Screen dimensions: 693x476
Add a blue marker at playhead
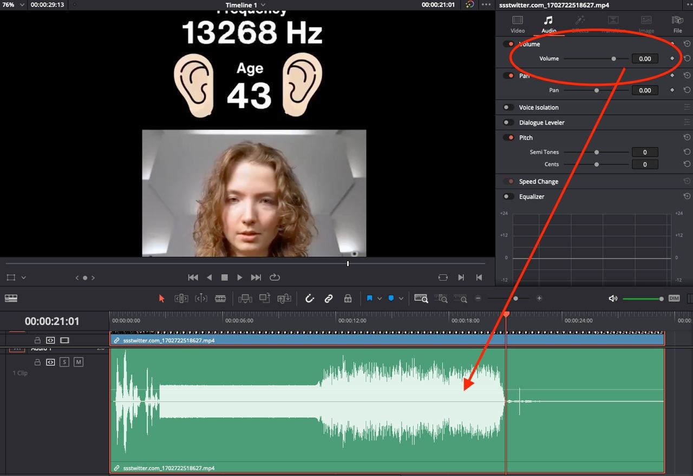(x=391, y=299)
